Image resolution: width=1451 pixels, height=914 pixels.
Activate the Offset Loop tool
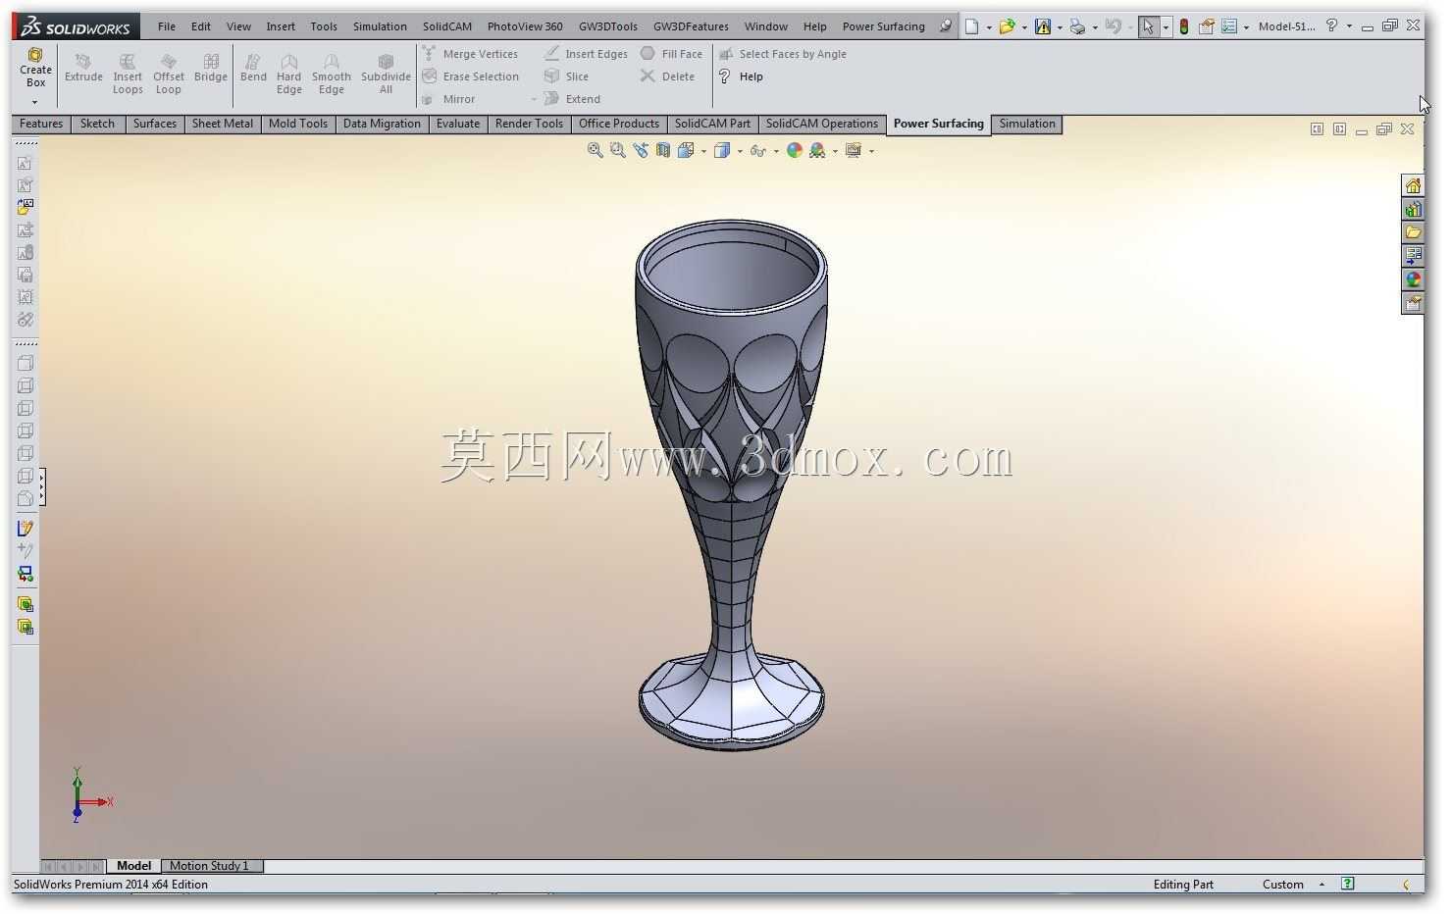click(169, 75)
